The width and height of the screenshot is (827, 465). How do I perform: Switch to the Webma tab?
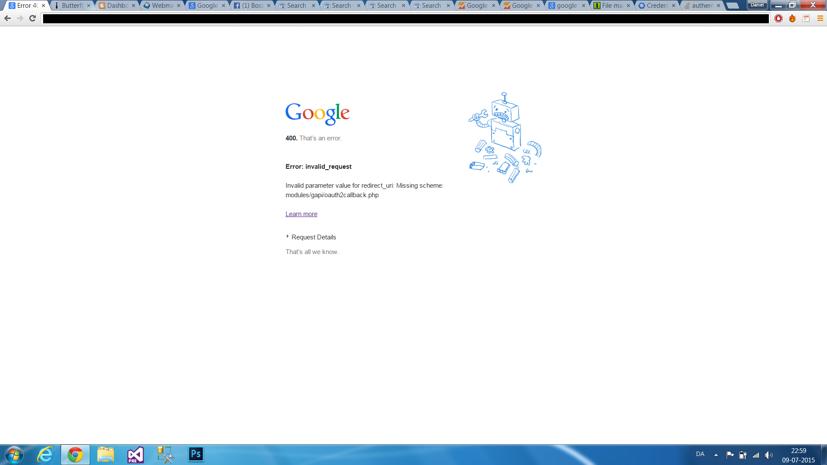[x=162, y=6]
